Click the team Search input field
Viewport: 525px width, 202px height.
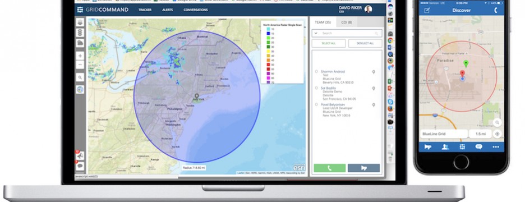click(347, 33)
